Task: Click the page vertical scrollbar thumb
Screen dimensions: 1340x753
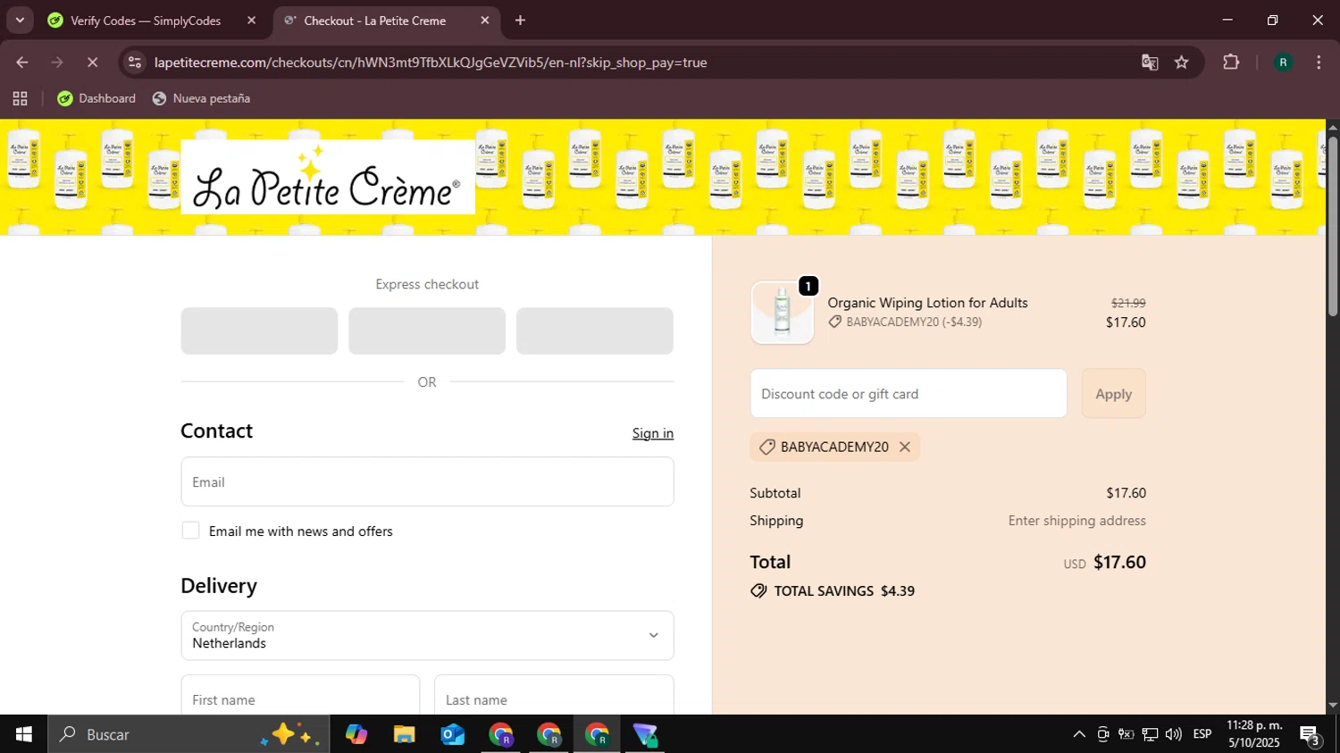Action: (x=1333, y=225)
